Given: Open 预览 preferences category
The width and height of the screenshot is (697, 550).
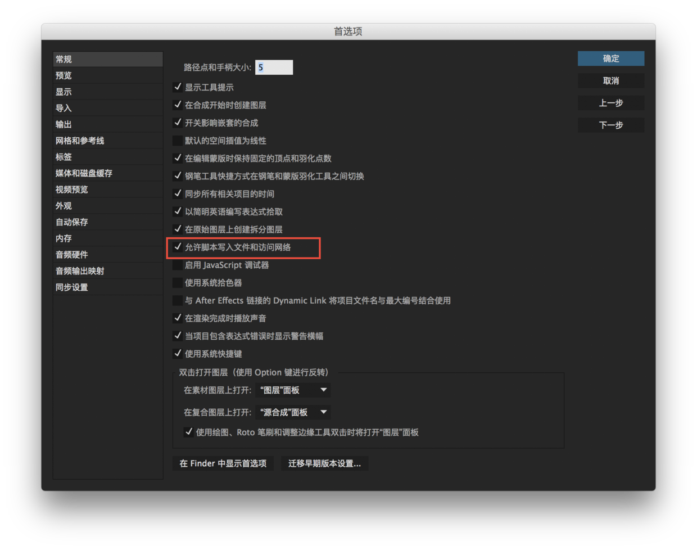Looking at the screenshot, I should point(108,75).
